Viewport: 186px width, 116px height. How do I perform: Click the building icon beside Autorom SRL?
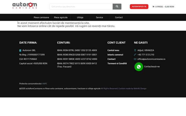point(20,51)
